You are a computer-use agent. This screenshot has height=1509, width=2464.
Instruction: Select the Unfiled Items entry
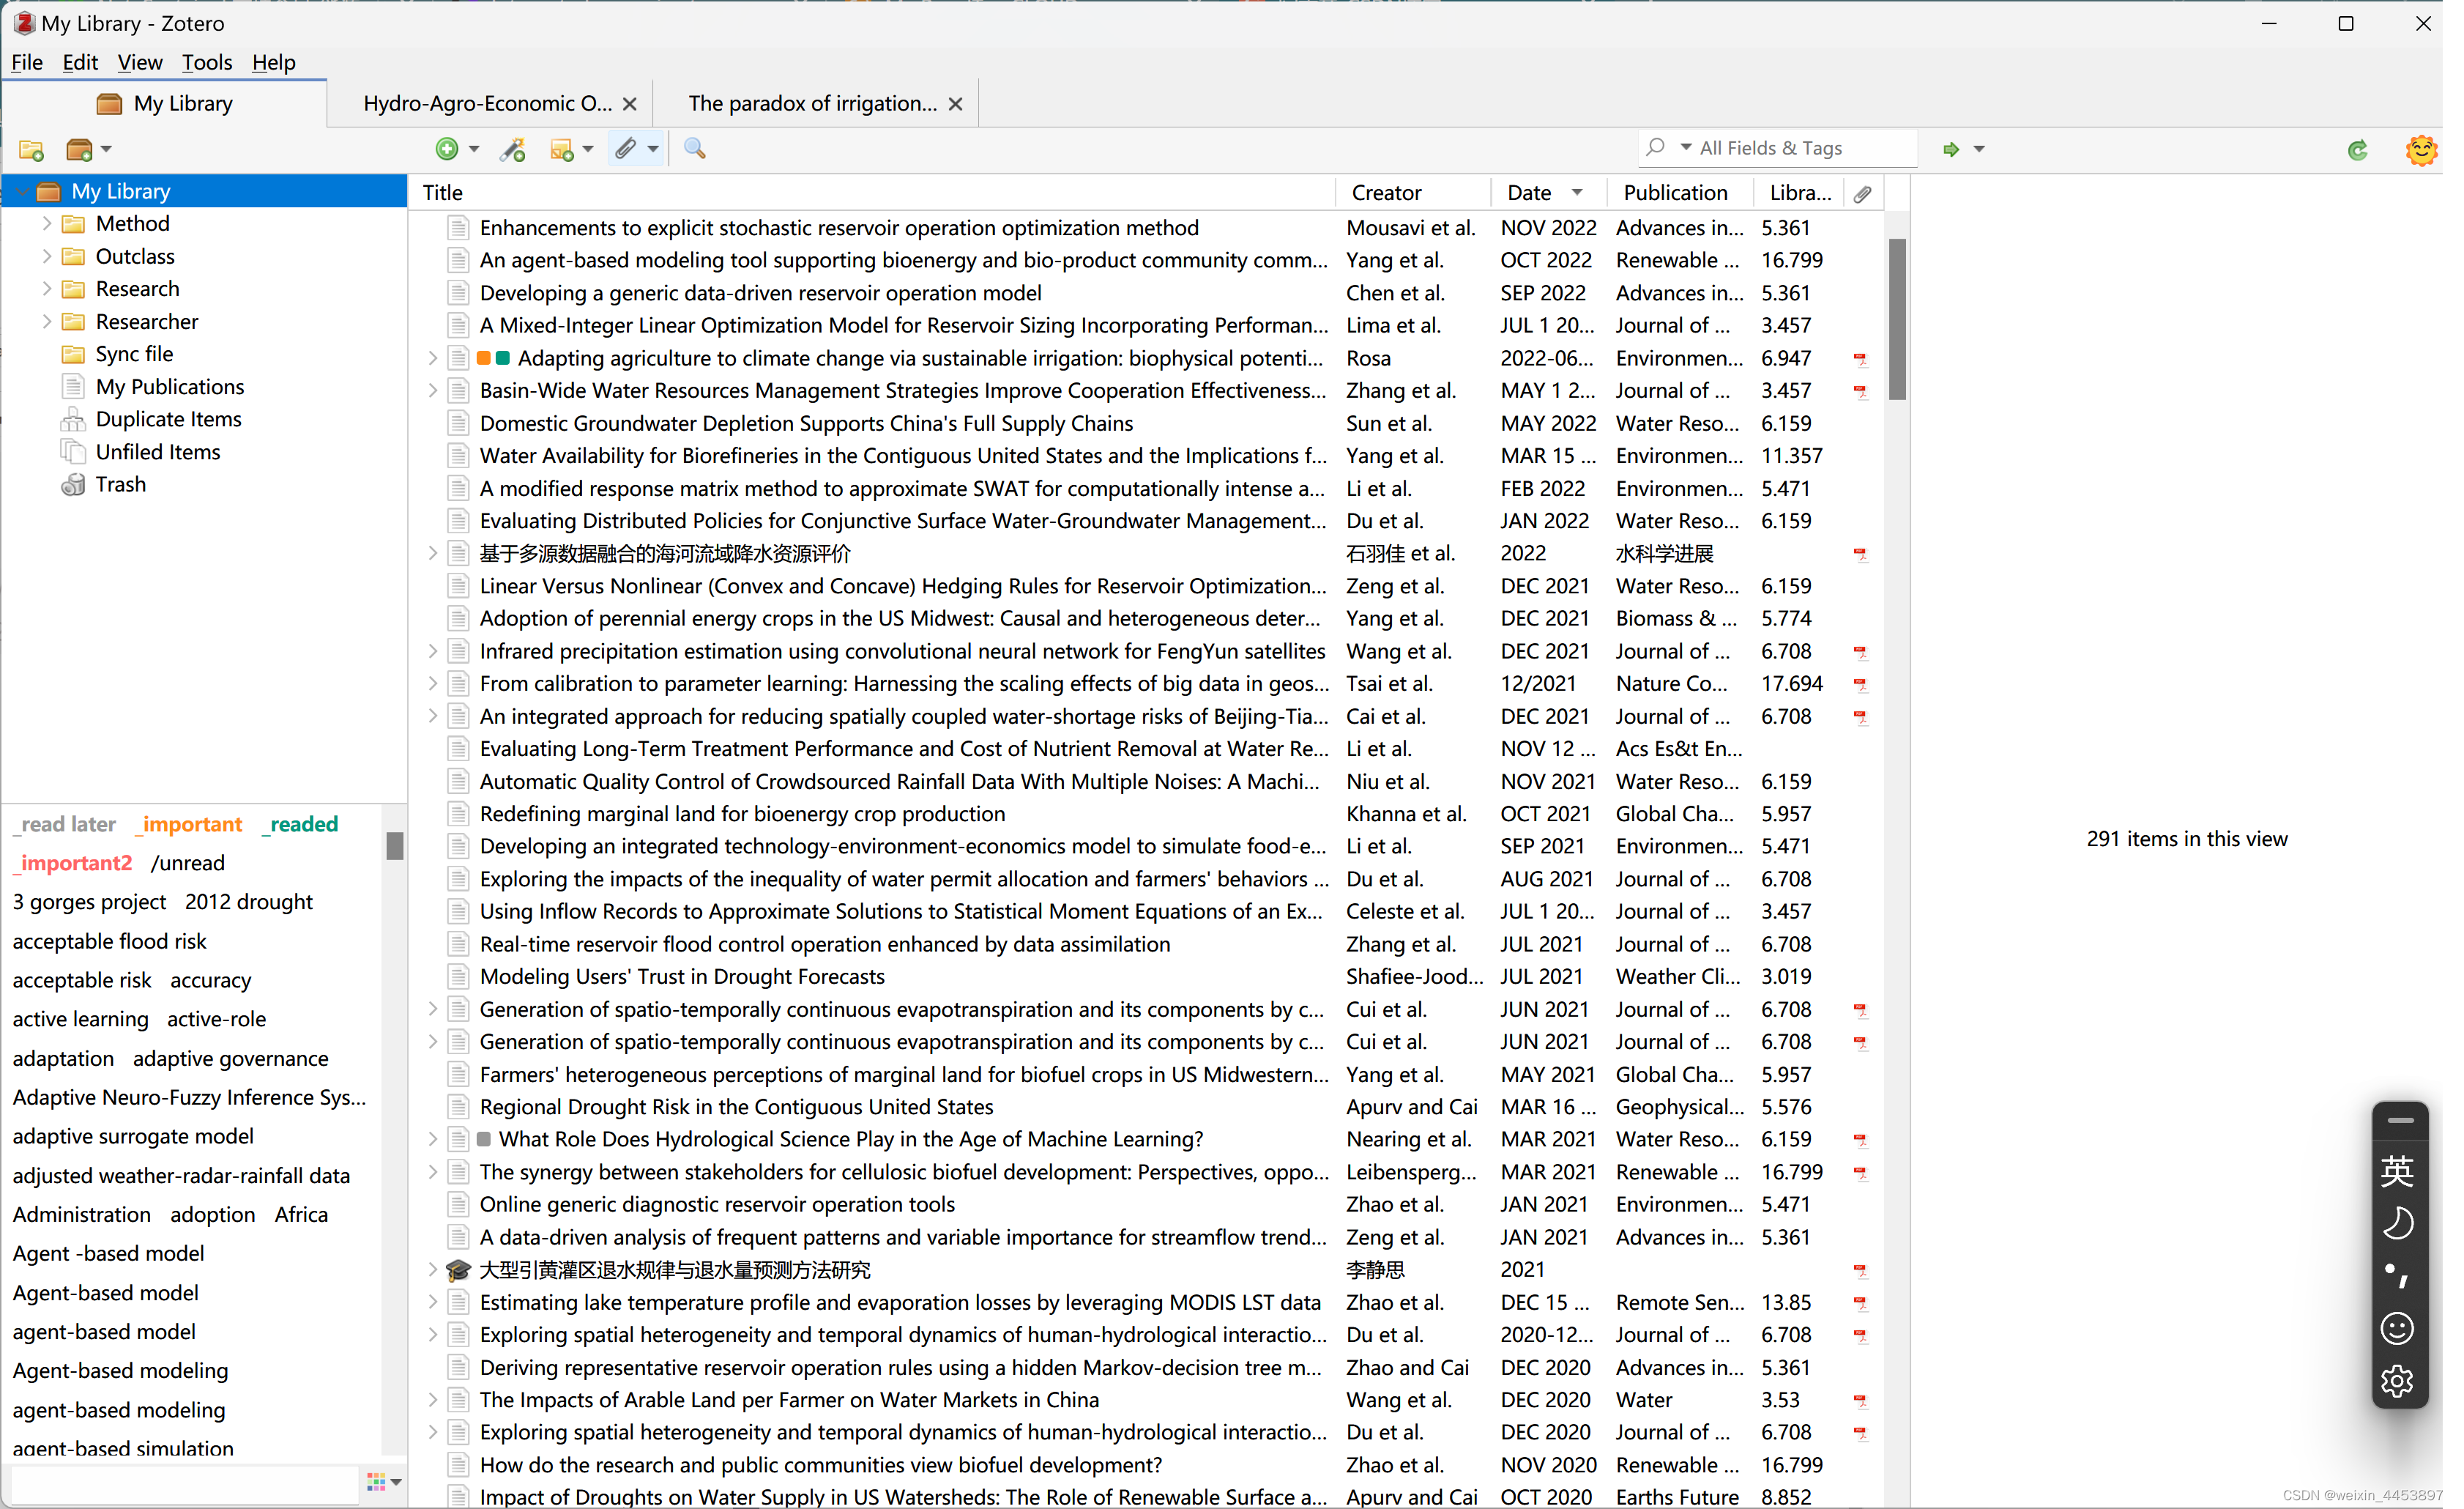click(x=157, y=452)
